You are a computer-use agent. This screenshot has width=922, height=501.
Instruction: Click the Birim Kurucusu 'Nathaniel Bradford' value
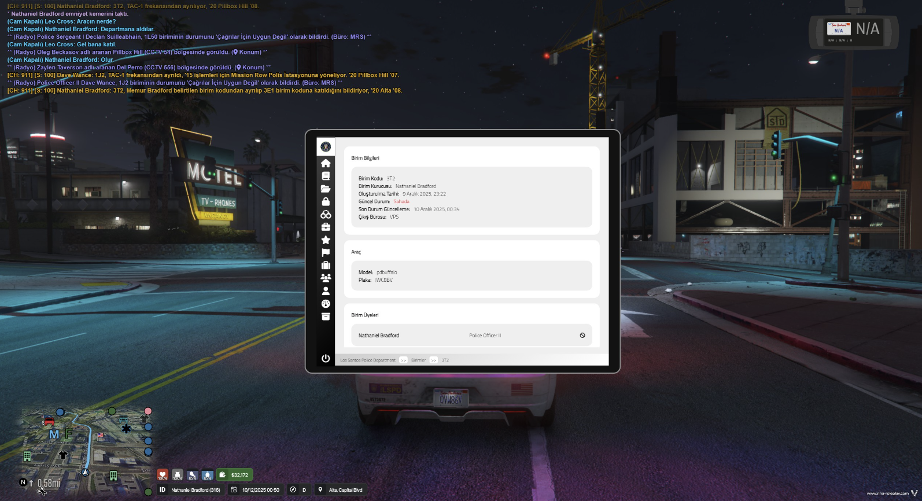pyautogui.click(x=416, y=186)
